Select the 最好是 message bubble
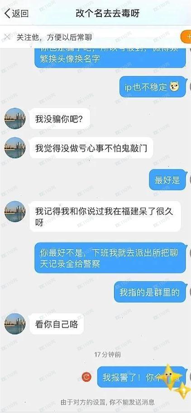Screen dimensions: 191x413 [167, 180]
